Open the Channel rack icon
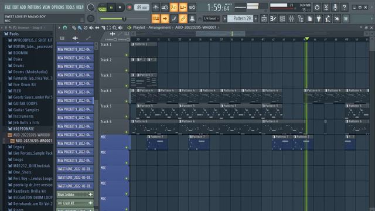This screenshot has height=211, width=375. point(282,19)
